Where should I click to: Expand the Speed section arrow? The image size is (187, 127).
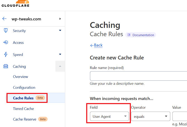click(x=60, y=54)
